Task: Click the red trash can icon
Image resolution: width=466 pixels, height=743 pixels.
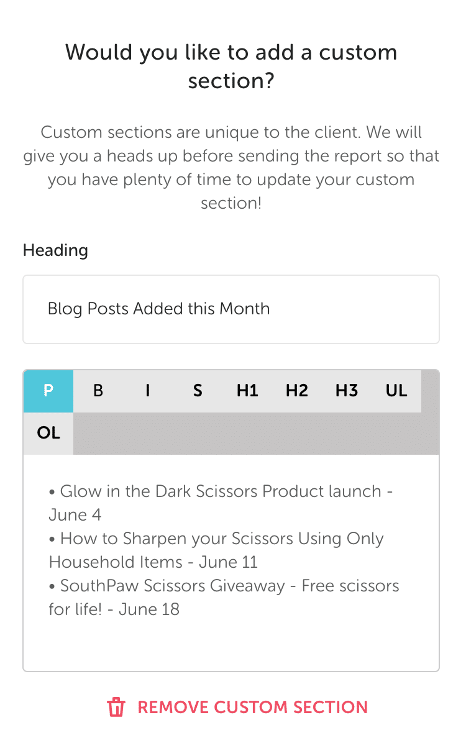Action: click(116, 707)
